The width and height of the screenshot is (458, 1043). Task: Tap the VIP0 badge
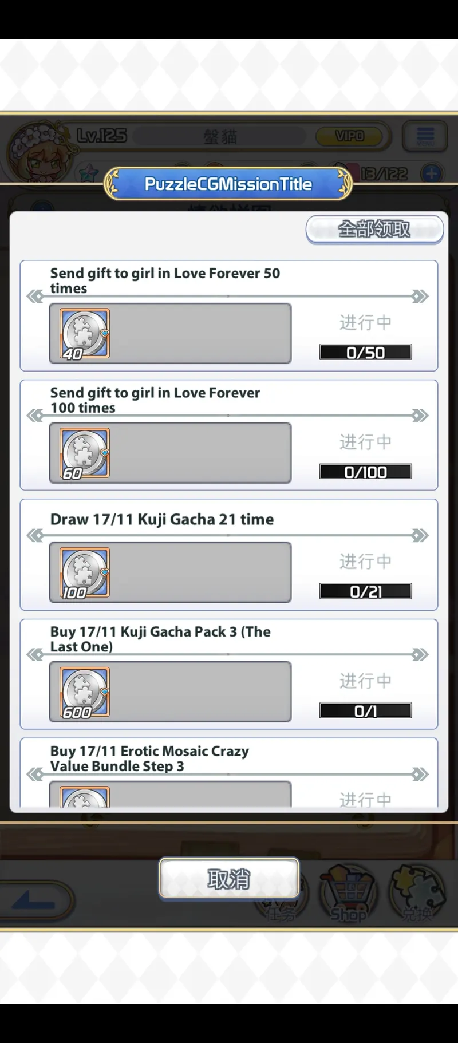pos(349,136)
